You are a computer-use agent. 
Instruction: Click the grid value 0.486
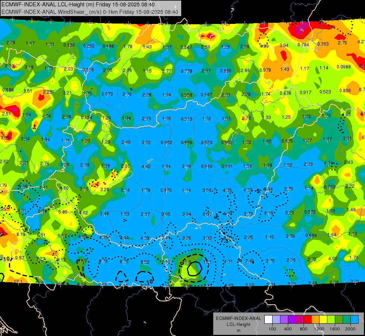[108, 46]
